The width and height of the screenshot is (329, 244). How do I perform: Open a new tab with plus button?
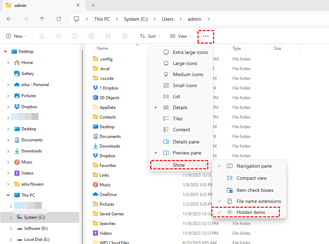(93, 5)
